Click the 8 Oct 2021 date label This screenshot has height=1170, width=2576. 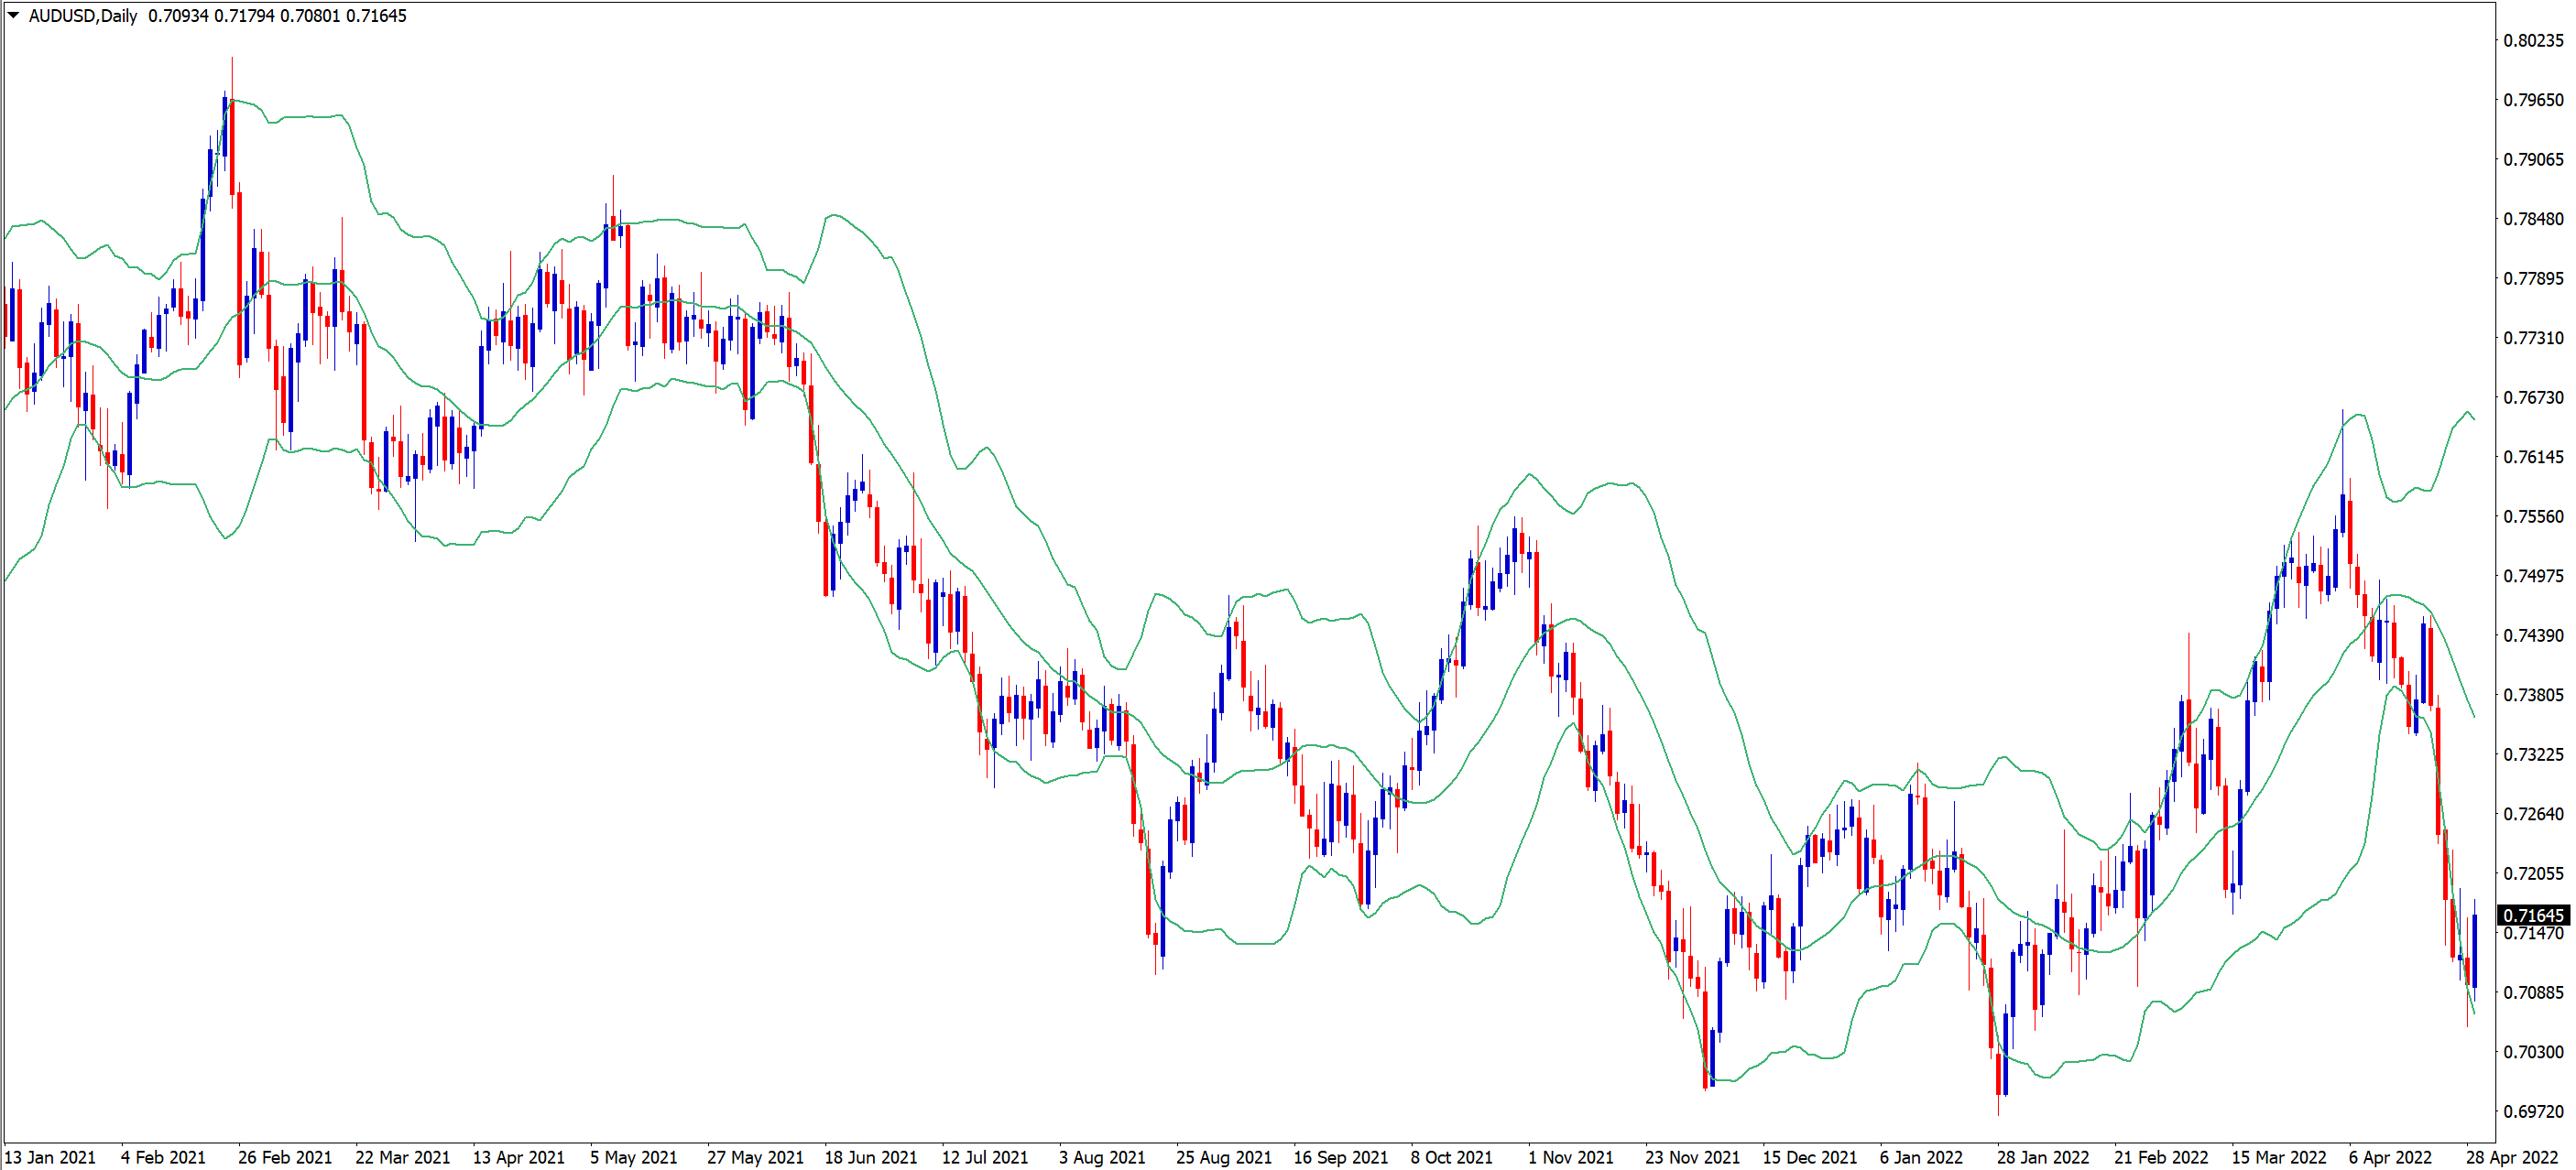[1451, 1157]
